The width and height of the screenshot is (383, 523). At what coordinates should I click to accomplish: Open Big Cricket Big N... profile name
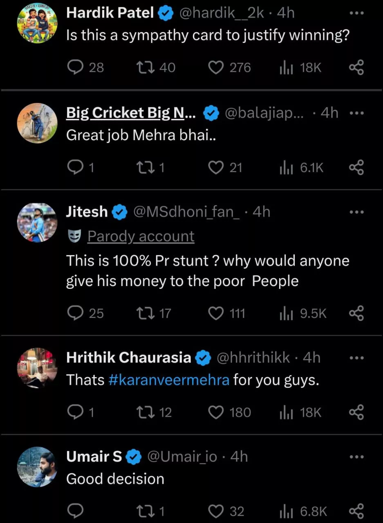coord(131,113)
